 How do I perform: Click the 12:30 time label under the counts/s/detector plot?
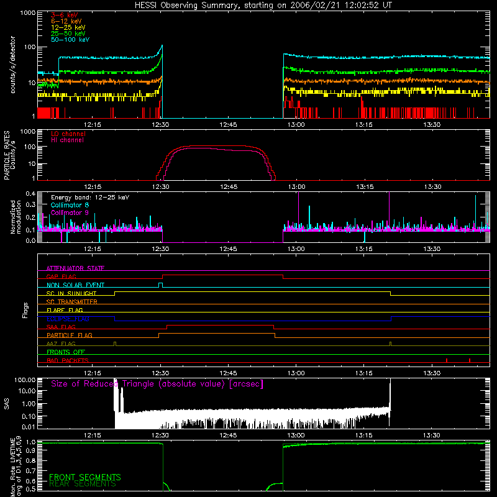click(x=160, y=125)
